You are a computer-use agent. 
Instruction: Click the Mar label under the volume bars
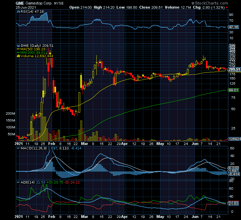[85, 144]
